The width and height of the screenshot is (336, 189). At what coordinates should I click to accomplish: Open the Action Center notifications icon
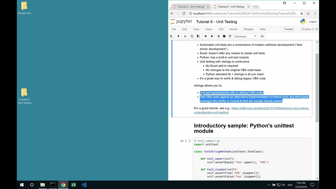(312, 185)
